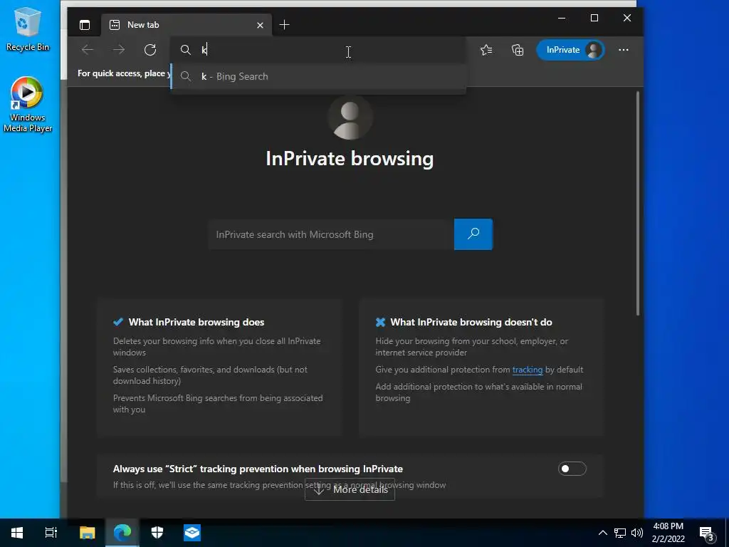Maximize the Edge window
The image size is (729, 547).
pos(594,18)
